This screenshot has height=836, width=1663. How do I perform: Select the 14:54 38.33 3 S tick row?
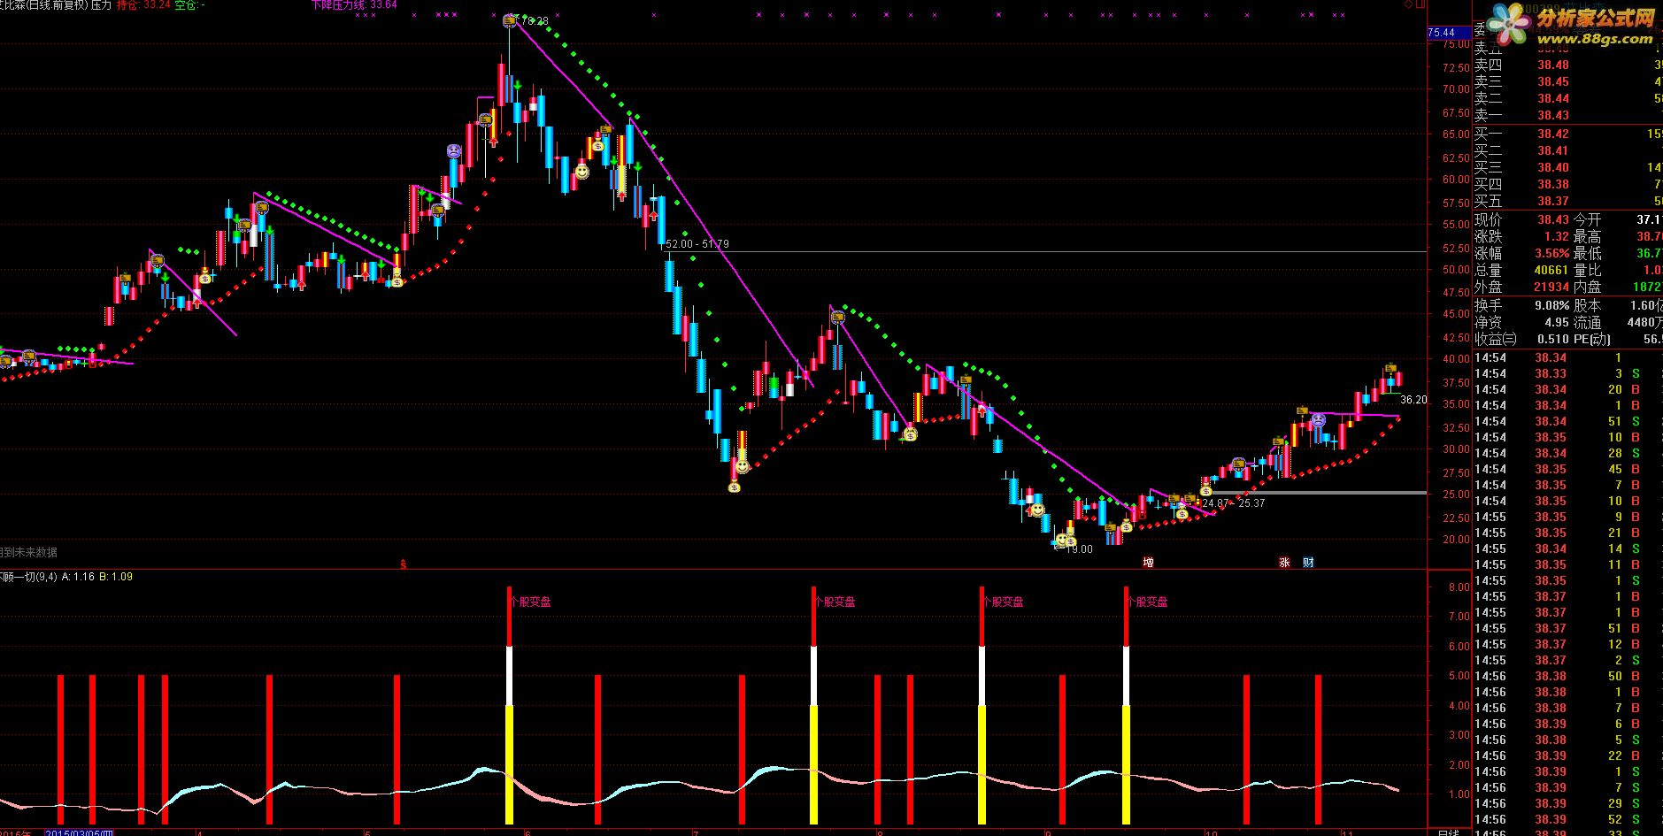[1567, 373]
